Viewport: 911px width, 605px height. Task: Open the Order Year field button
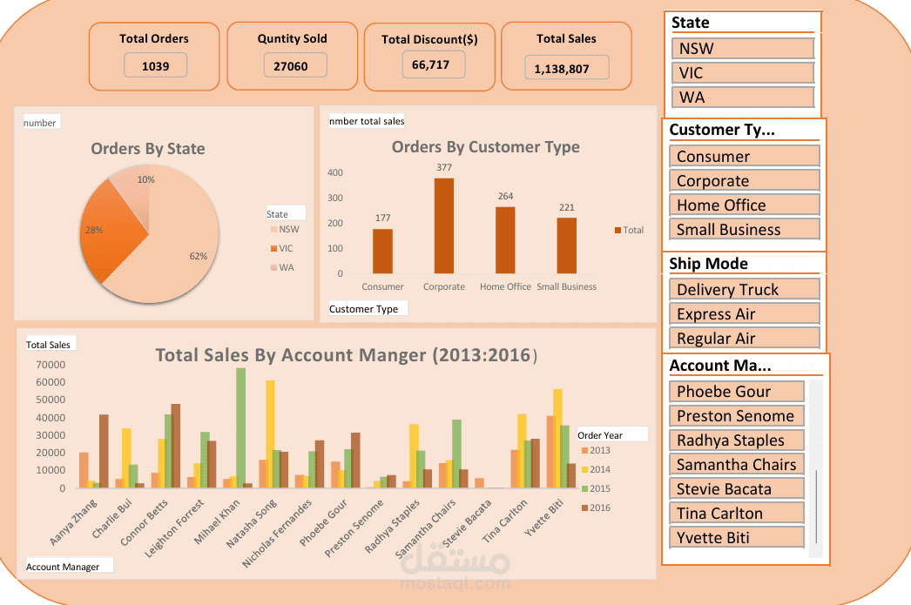pyautogui.click(x=612, y=434)
